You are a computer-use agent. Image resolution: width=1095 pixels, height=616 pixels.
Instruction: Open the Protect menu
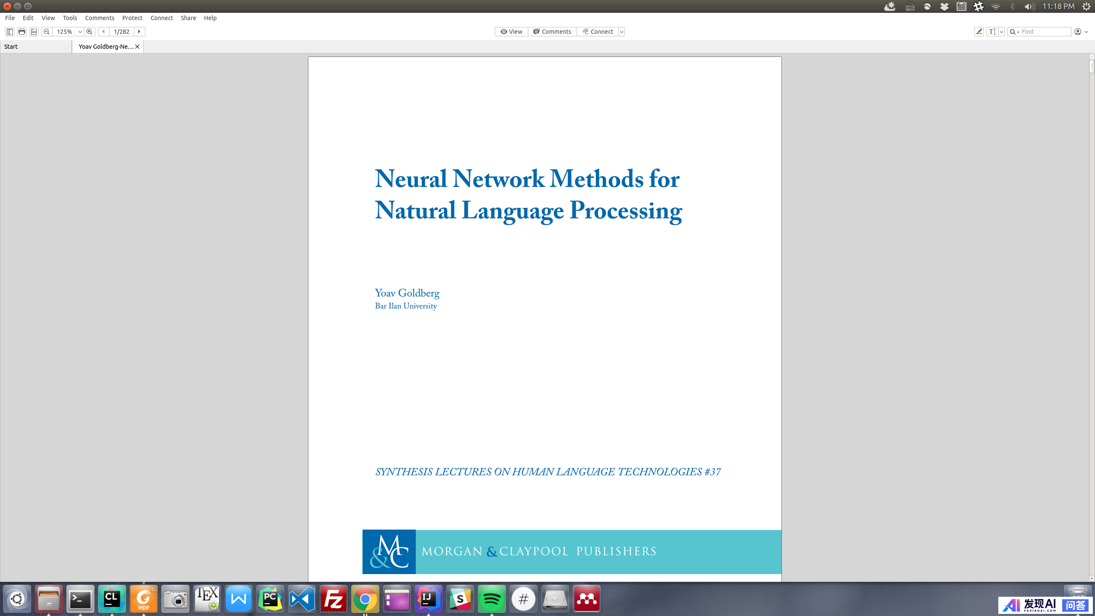(x=132, y=18)
